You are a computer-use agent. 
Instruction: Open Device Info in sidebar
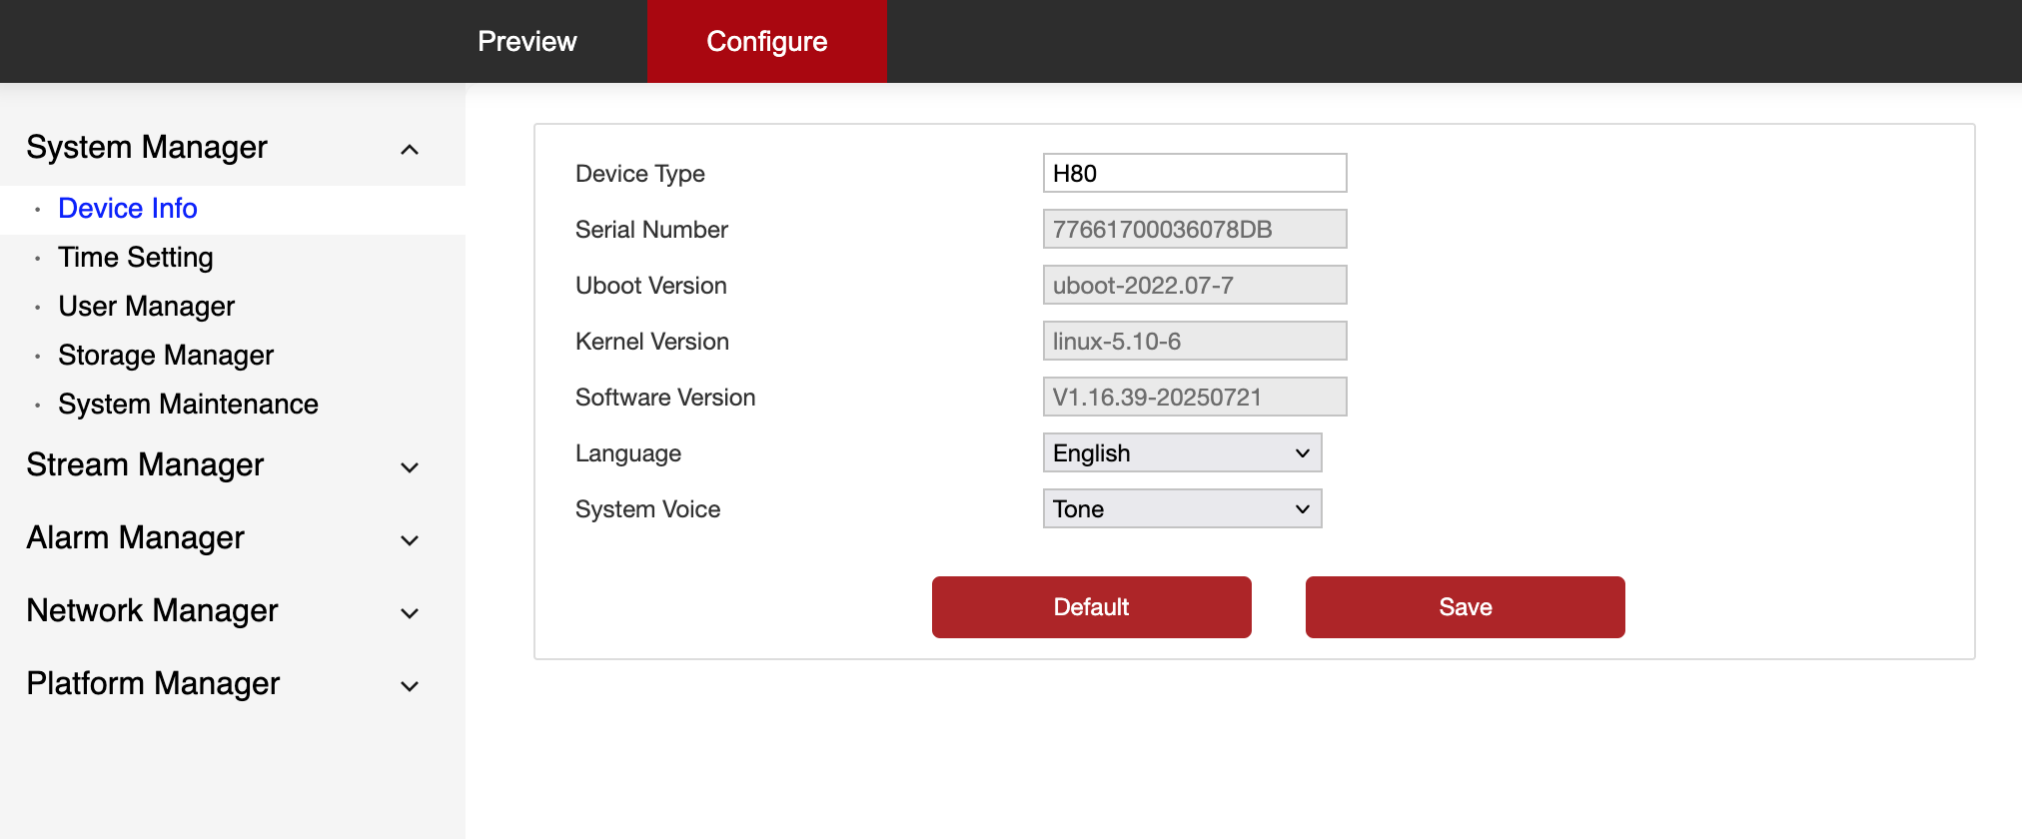click(x=128, y=209)
